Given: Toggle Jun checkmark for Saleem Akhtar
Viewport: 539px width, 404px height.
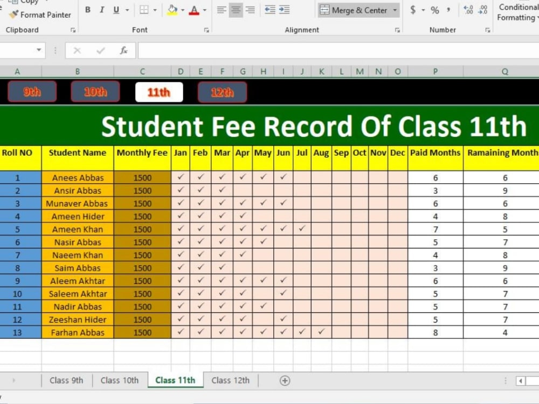Looking at the screenshot, I should (284, 294).
